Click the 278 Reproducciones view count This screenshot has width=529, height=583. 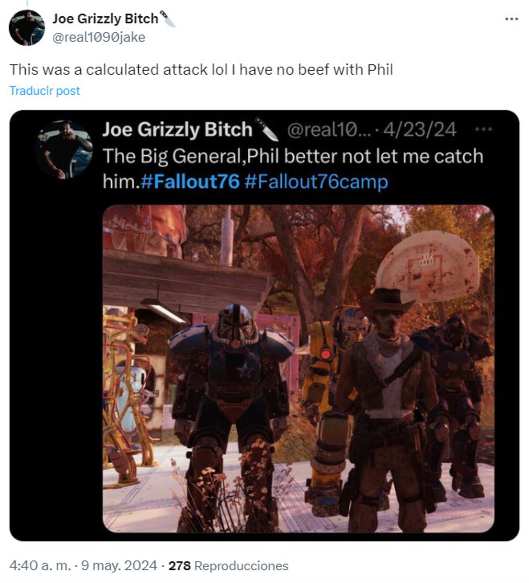pyautogui.click(x=228, y=566)
